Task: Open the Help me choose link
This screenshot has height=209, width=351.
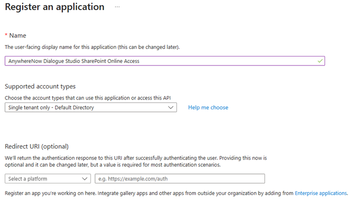Action: (208, 107)
